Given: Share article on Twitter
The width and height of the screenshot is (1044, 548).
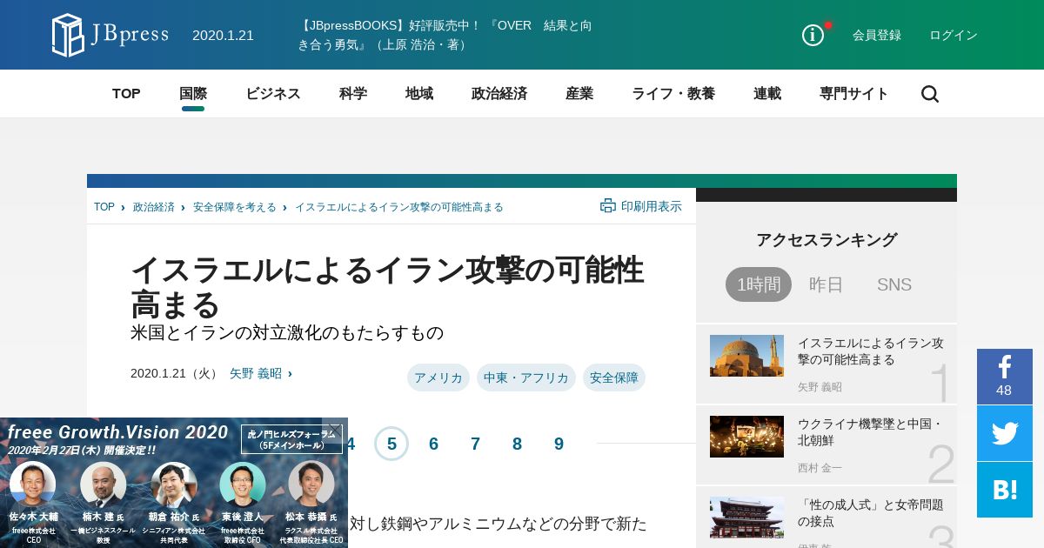Looking at the screenshot, I should (1005, 433).
